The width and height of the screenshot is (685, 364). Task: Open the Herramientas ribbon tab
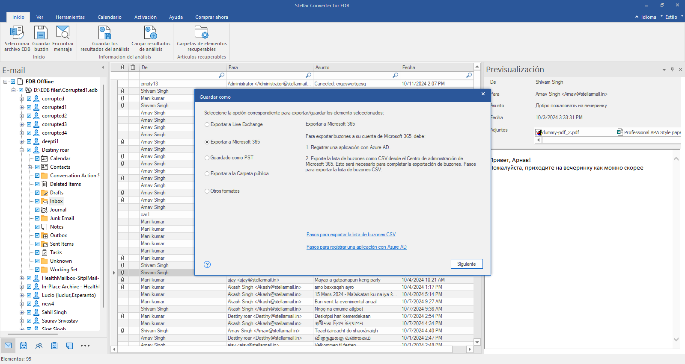coord(70,17)
